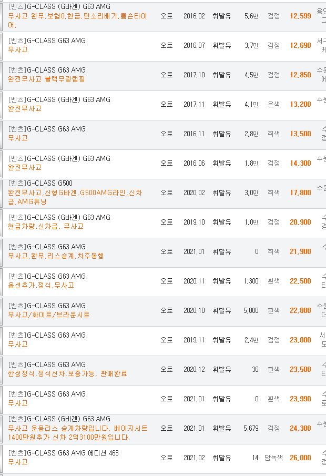
Task: Click the 23,990 price
Action: point(300,399)
